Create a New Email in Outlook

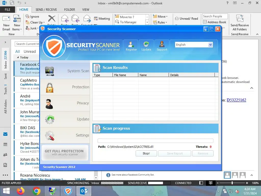coord(6,23)
